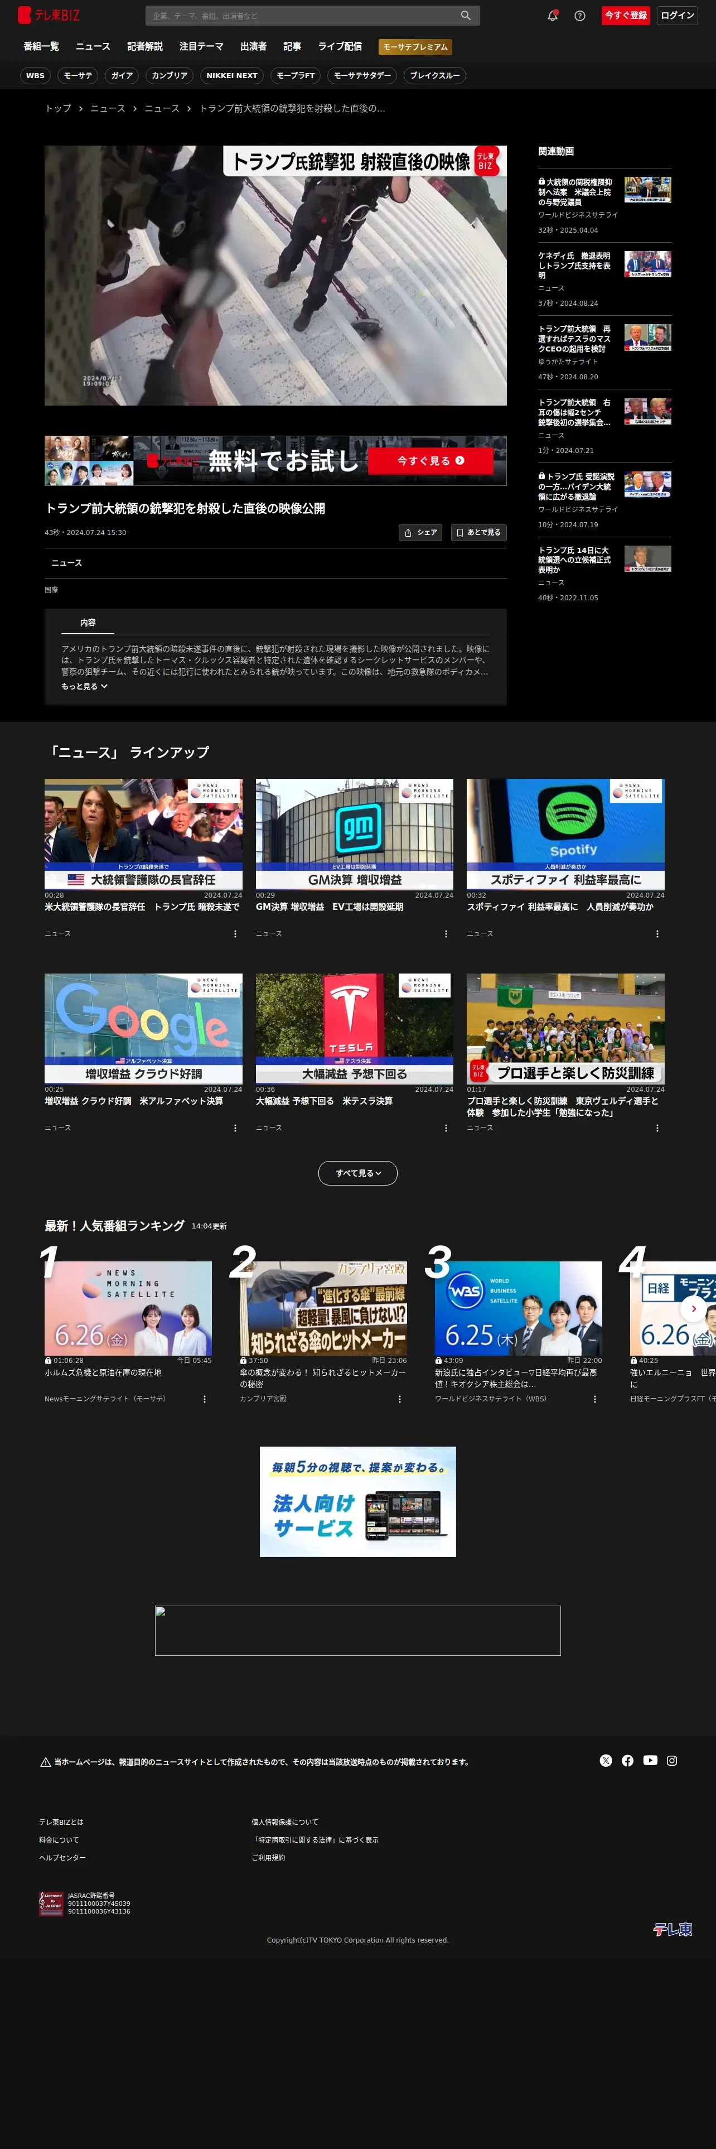Screen dimensions: 716x2149
Task: Open three-dot menu for GM決算 増収増益 card
Action: pos(446,933)
